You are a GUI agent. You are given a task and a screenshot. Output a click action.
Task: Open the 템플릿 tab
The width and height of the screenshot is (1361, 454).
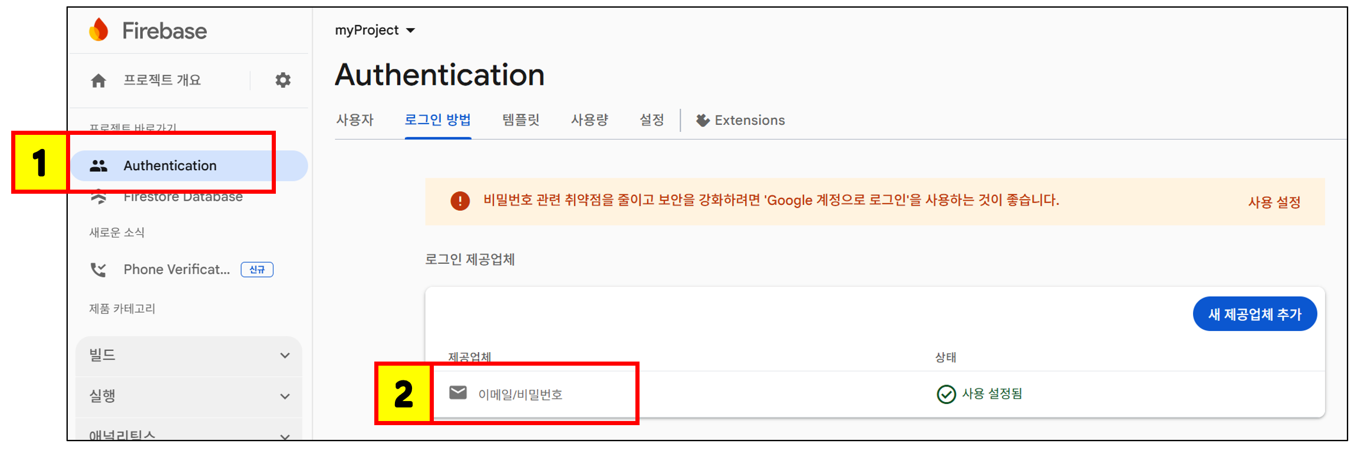[x=521, y=120]
